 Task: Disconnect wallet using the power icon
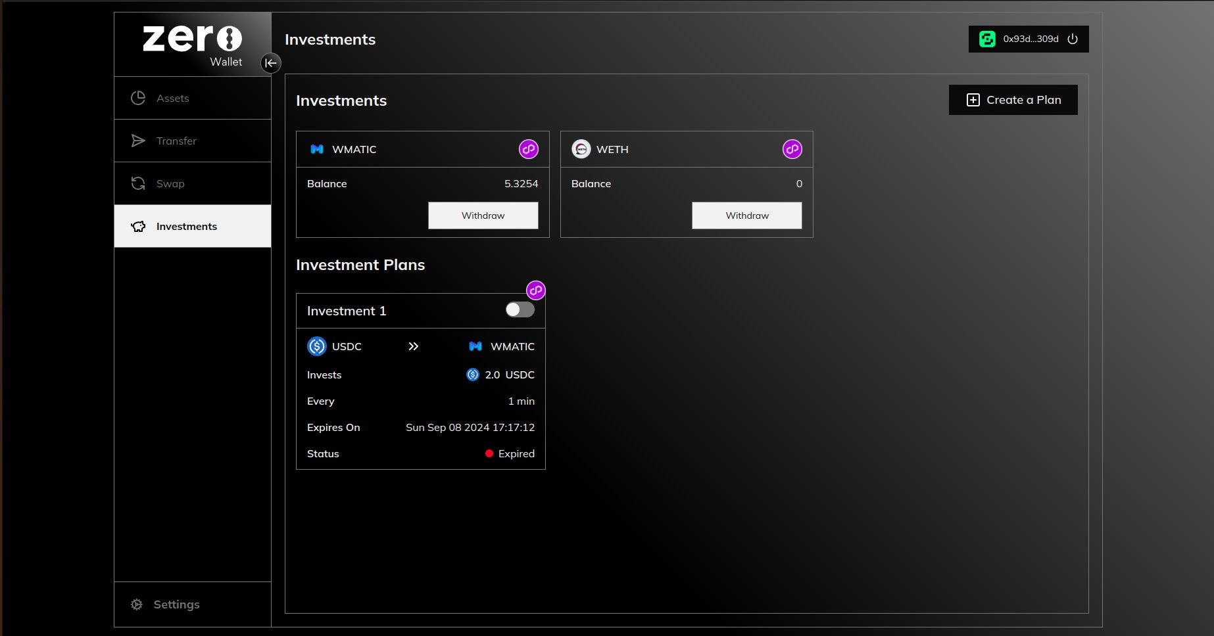[x=1073, y=39]
